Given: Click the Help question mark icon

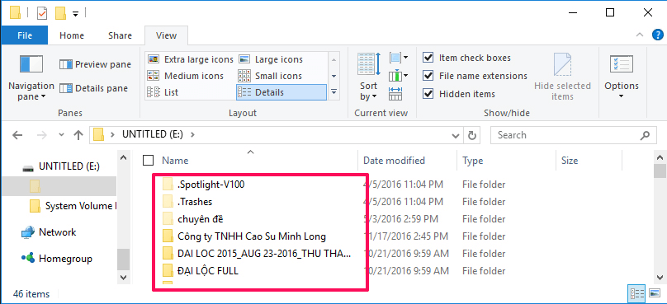Looking at the screenshot, I should [658, 35].
